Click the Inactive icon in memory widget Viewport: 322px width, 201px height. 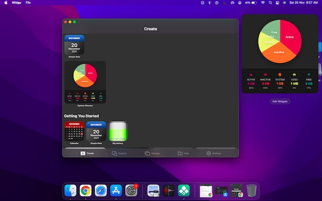(x=265, y=75)
